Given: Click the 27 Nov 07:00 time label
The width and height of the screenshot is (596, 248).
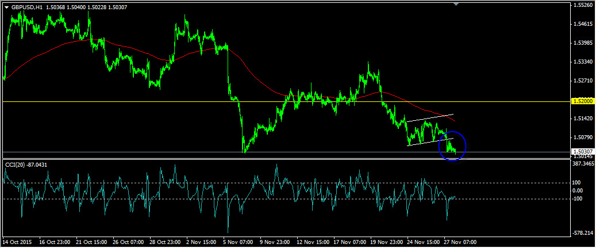Looking at the screenshot, I should [459, 242].
